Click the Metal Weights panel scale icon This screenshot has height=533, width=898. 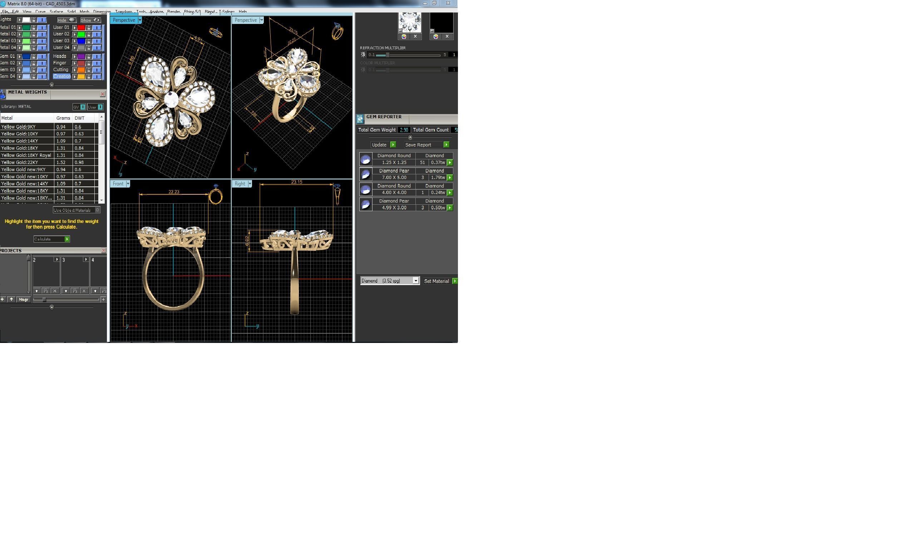(x=3, y=94)
